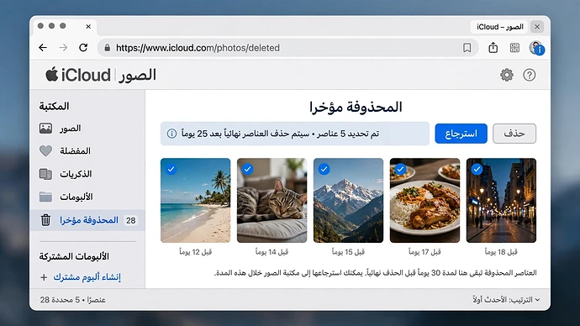Select الألبومات in the sidebar
This screenshot has height=326, width=580.
pyautogui.click(x=87, y=197)
